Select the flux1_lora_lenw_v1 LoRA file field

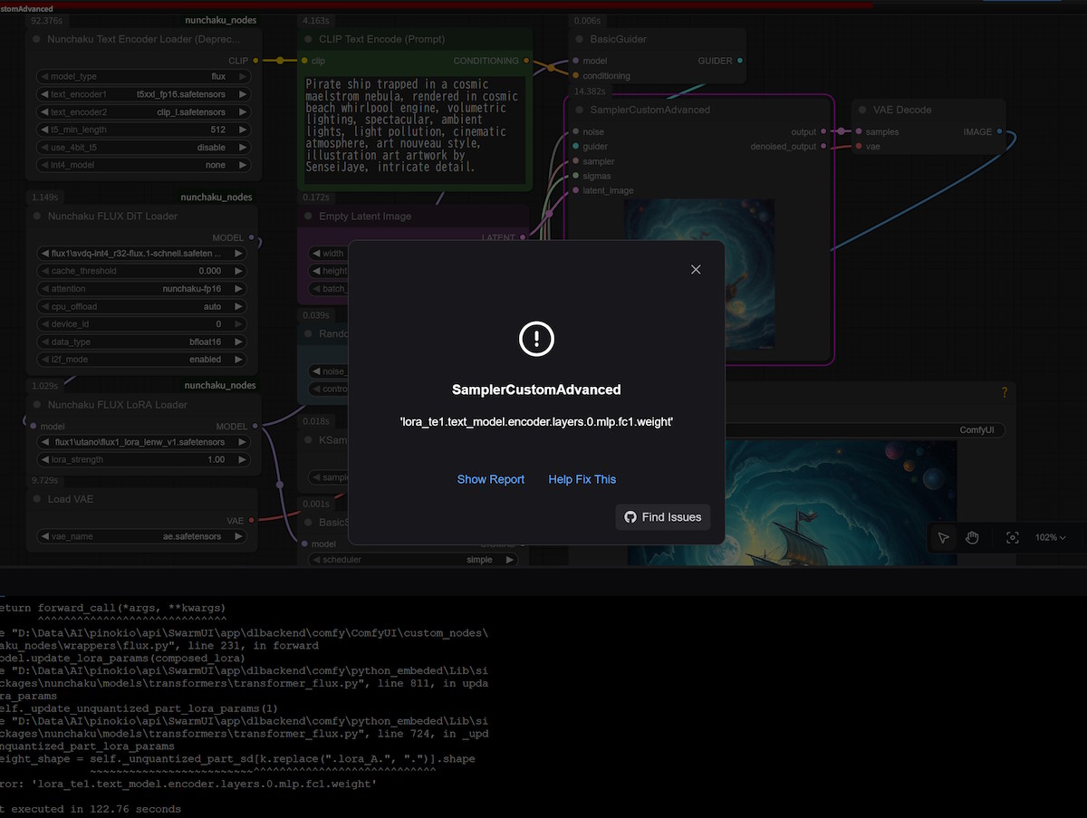pos(144,442)
